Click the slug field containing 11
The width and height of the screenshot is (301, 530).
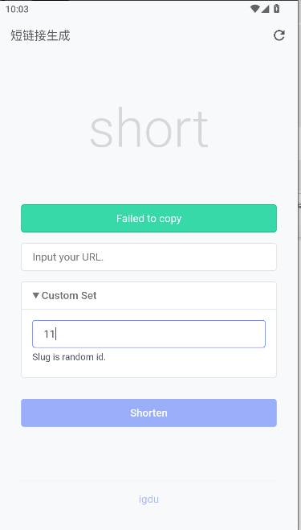click(x=148, y=334)
